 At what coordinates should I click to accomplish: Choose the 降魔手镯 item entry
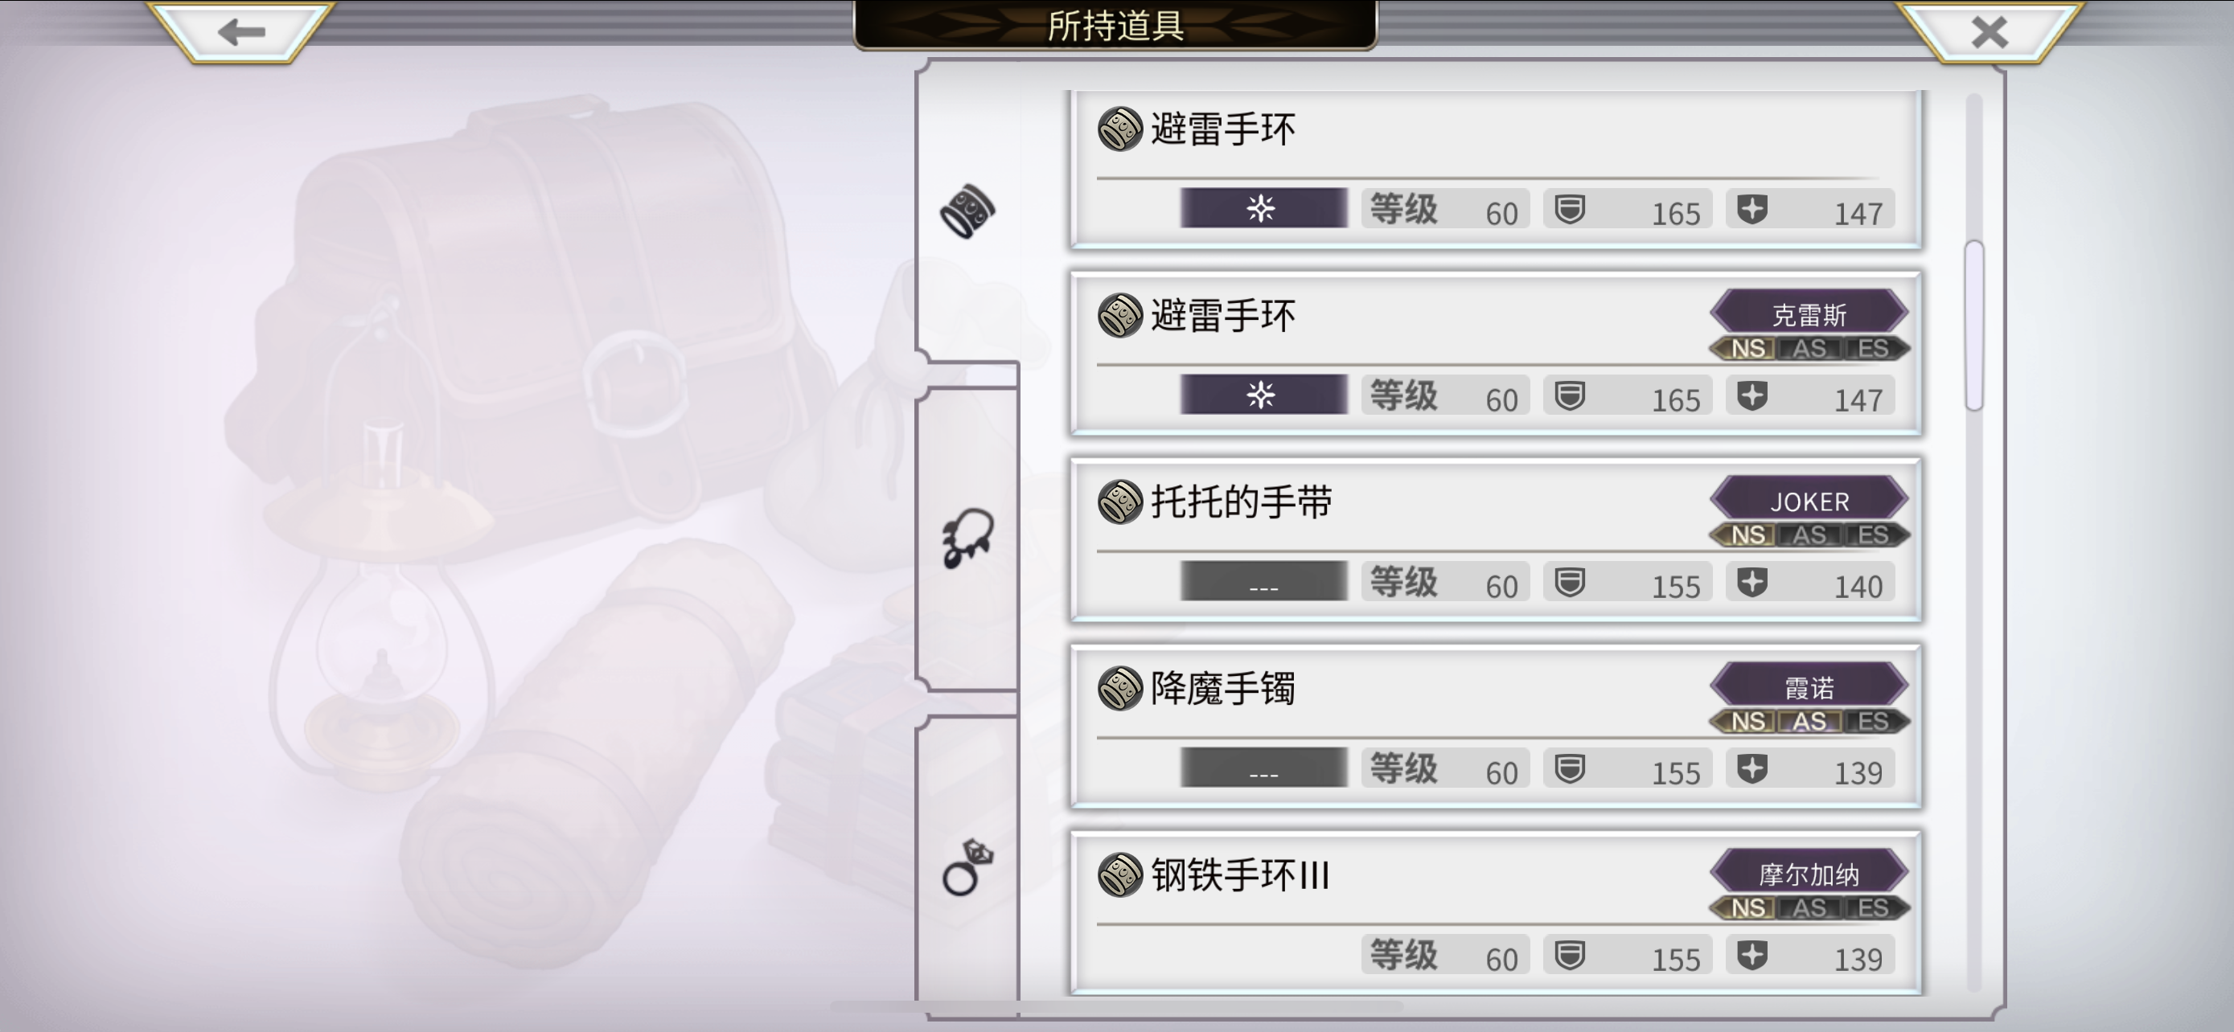1496,727
